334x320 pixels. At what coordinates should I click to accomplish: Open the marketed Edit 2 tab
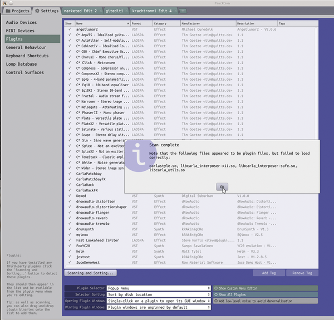[x=80, y=11]
